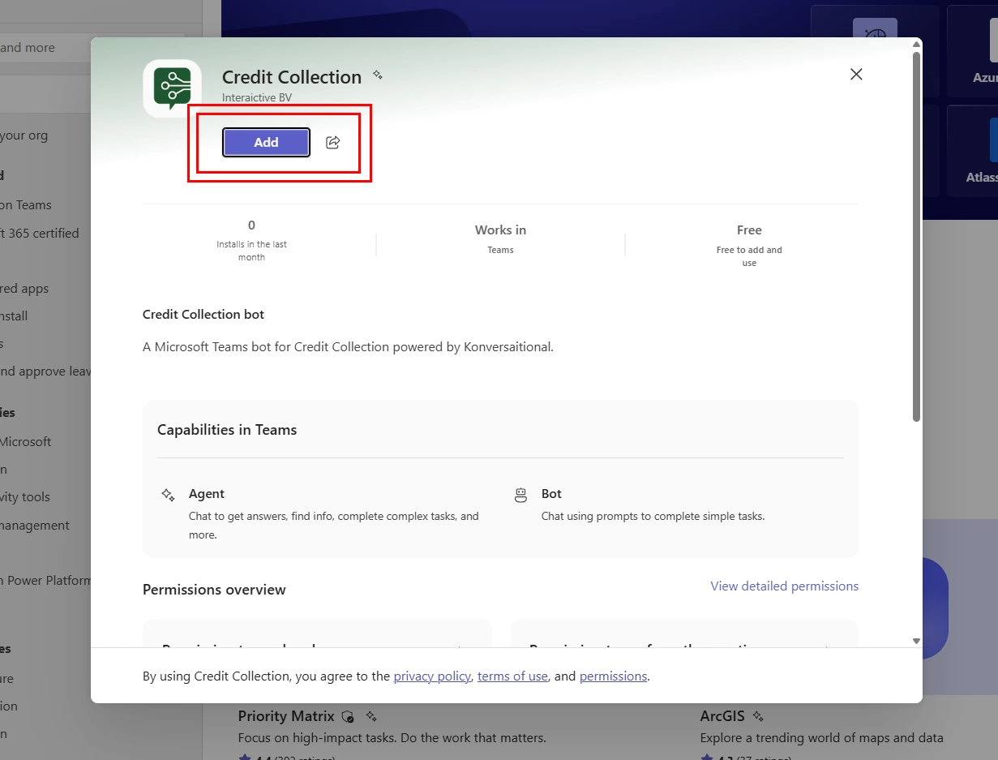
Task: Click the Agent capability sparkle icon
Action: tap(168, 494)
